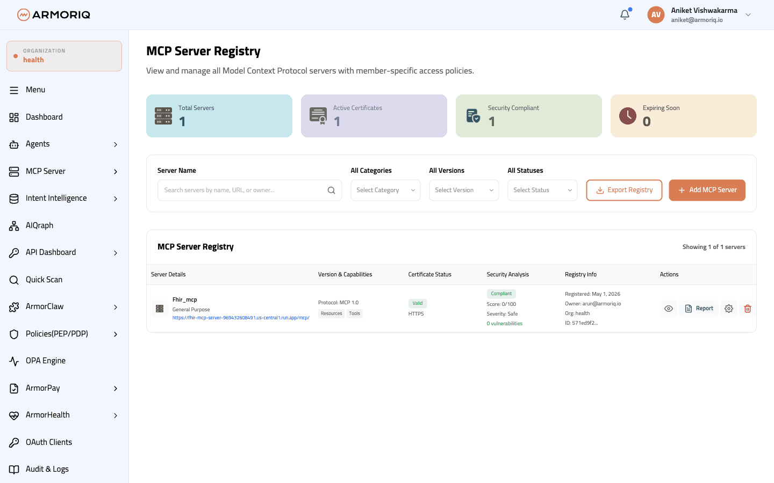Select the health organization card
Image resolution: width=774 pixels, height=483 pixels.
(x=64, y=56)
